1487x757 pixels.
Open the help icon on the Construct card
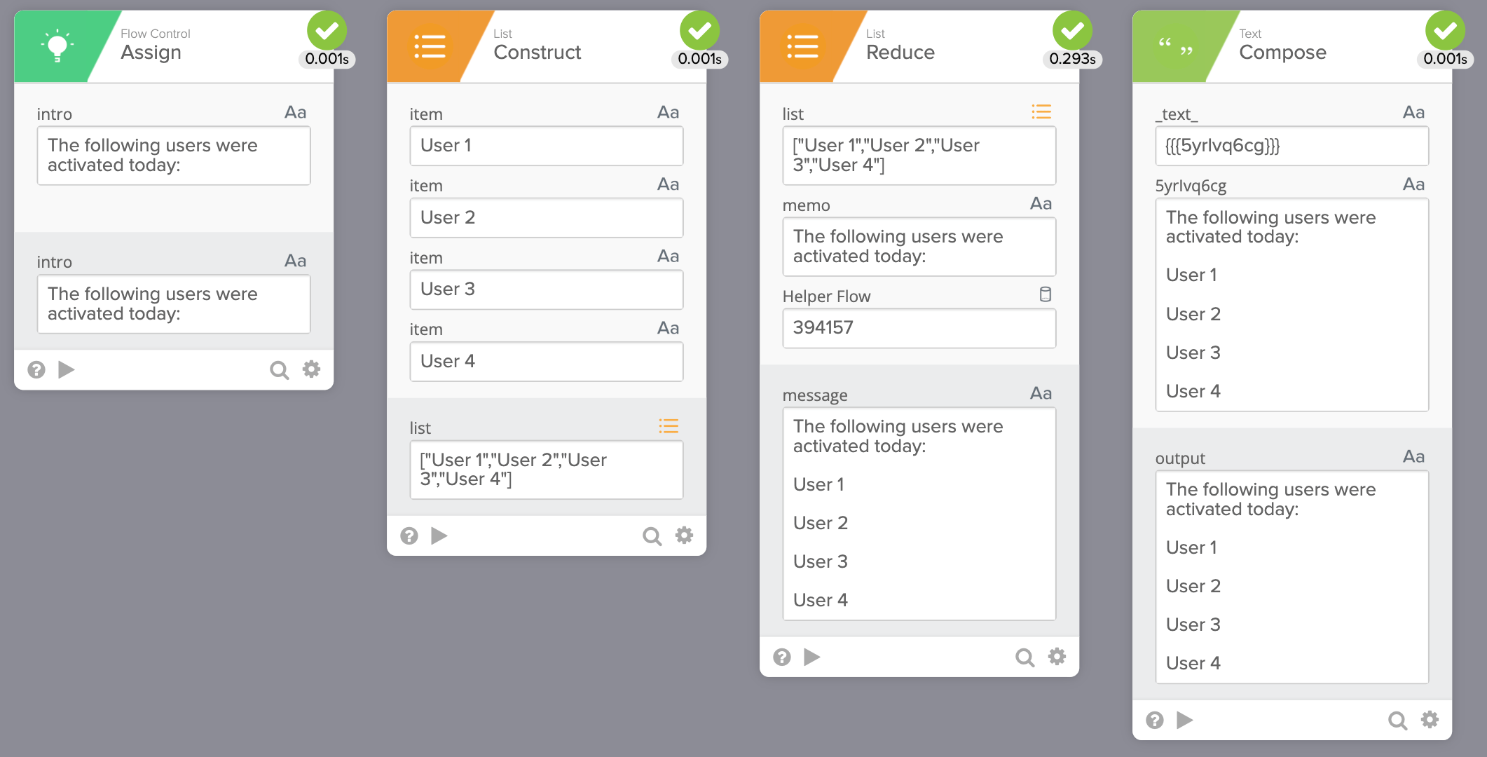[409, 536]
